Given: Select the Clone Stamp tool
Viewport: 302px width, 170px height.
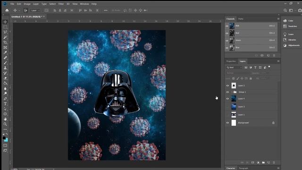Looking at the screenshot, I should tap(5, 68).
